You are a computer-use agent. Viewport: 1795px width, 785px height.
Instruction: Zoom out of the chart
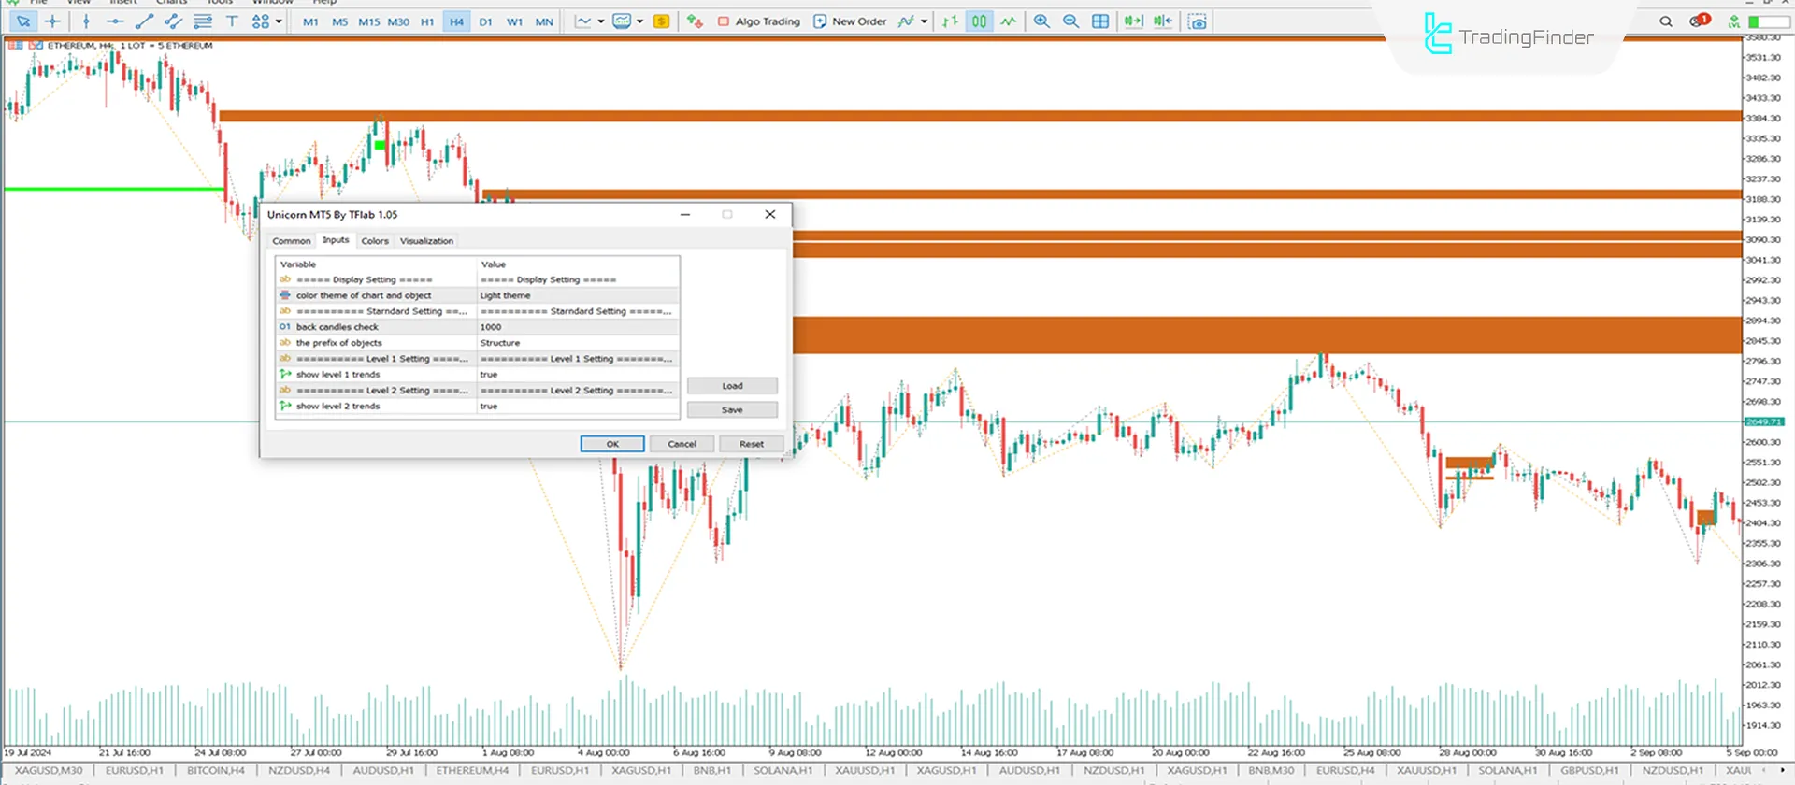tap(1070, 21)
